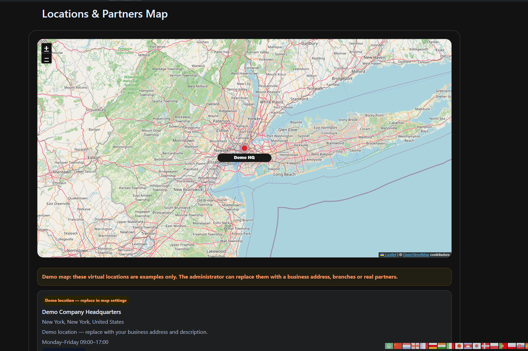Screen dimensions: 528x351
Task: Open the Leaflet attribution link
Action: coord(391,255)
